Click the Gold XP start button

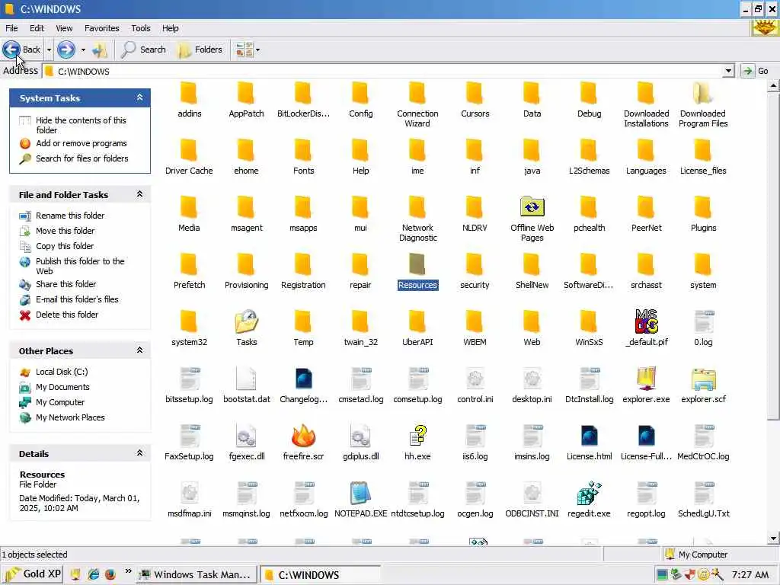tap(32, 574)
